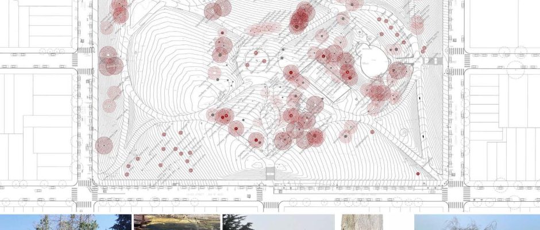Viewport: 540px width, 230px height.
Task: Open the conifer trees photo thumbnail
Action: tap(65, 223)
